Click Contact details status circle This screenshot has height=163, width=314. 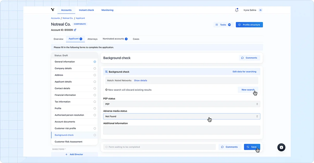point(95,88)
